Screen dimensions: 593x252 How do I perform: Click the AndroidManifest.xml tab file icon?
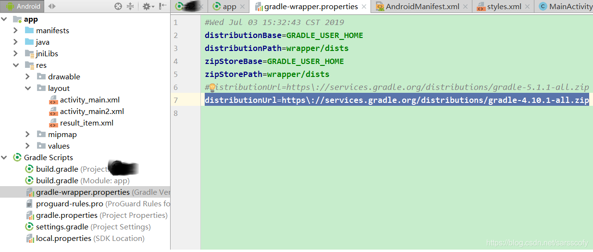coord(380,7)
